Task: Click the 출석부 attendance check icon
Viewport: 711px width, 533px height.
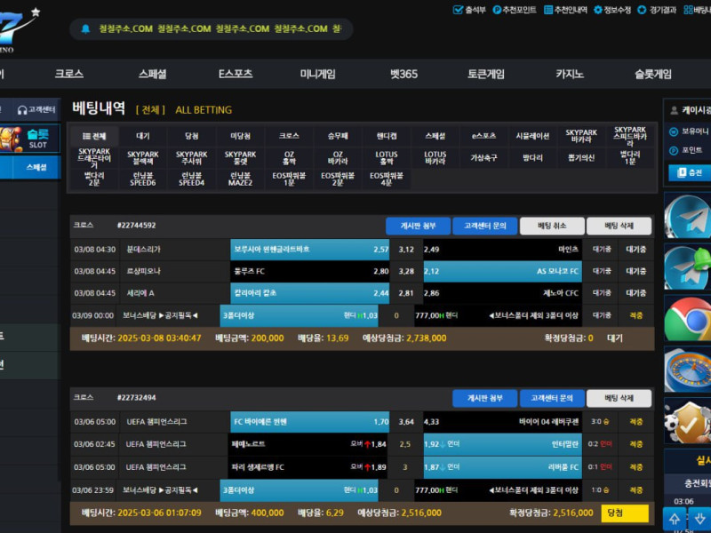Action: [x=457, y=10]
